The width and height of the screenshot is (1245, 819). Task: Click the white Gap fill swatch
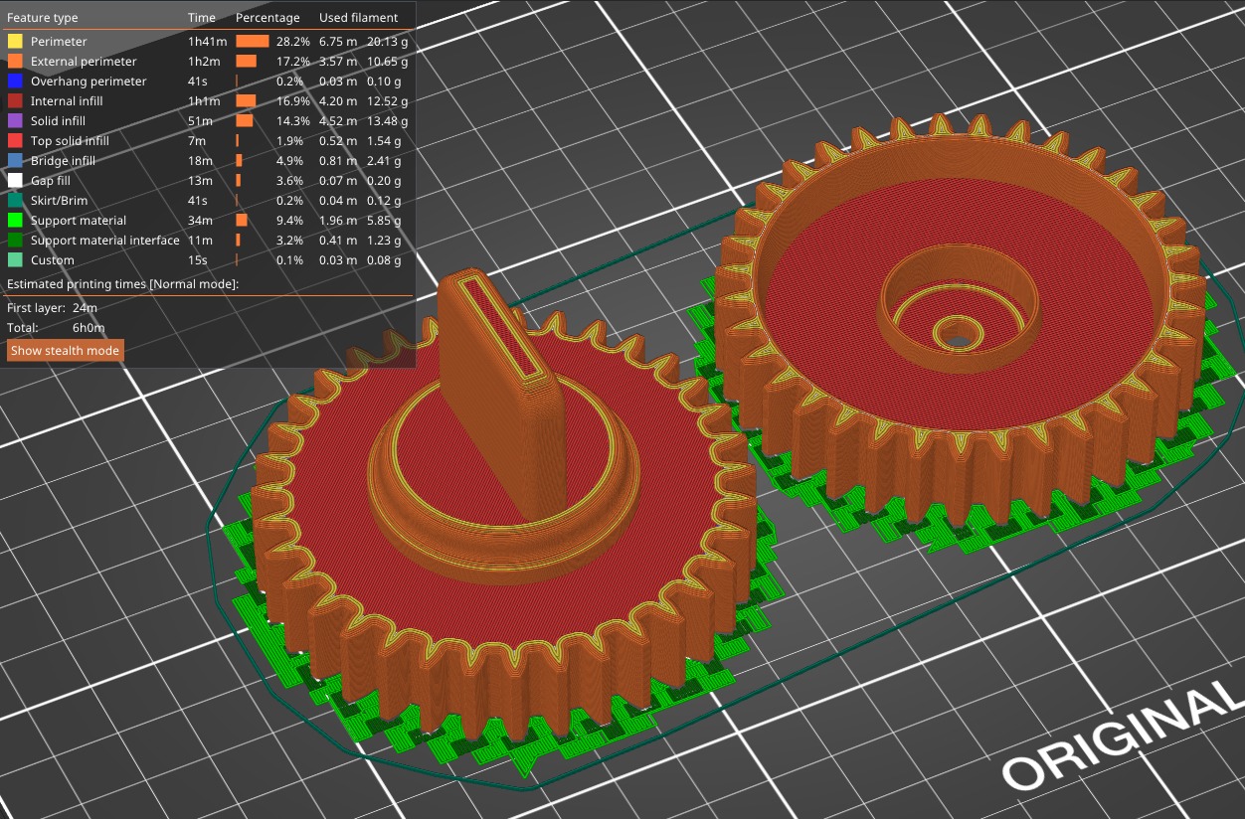pyautogui.click(x=15, y=181)
